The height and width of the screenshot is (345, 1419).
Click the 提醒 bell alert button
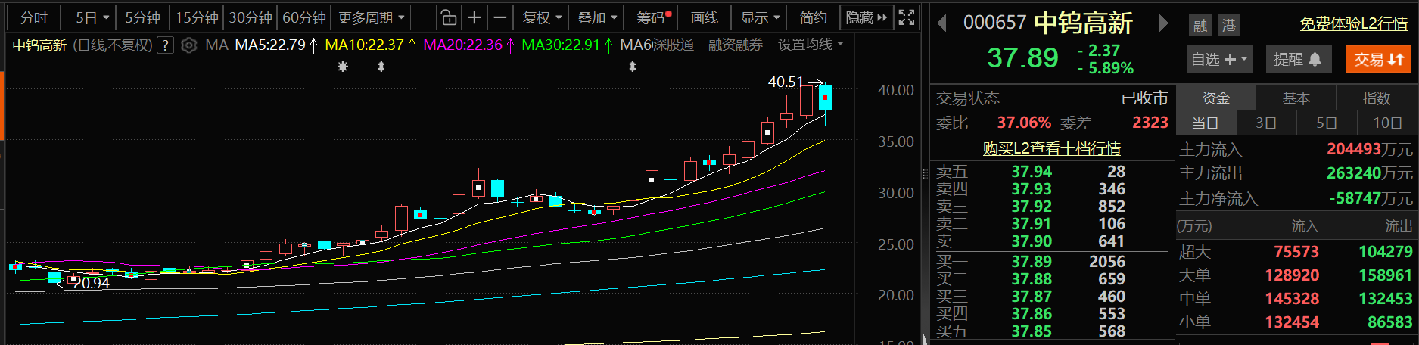pyautogui.click(x=1298, y=59)
